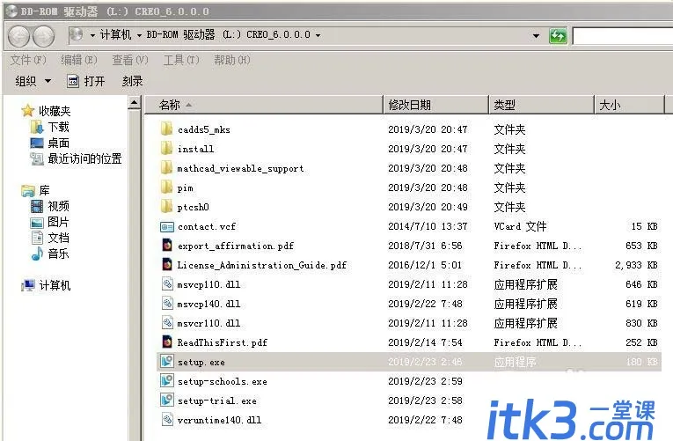This screenshot has width=673, height=441.
Task: Click the green refresh icon
Action: click(558, 35)
